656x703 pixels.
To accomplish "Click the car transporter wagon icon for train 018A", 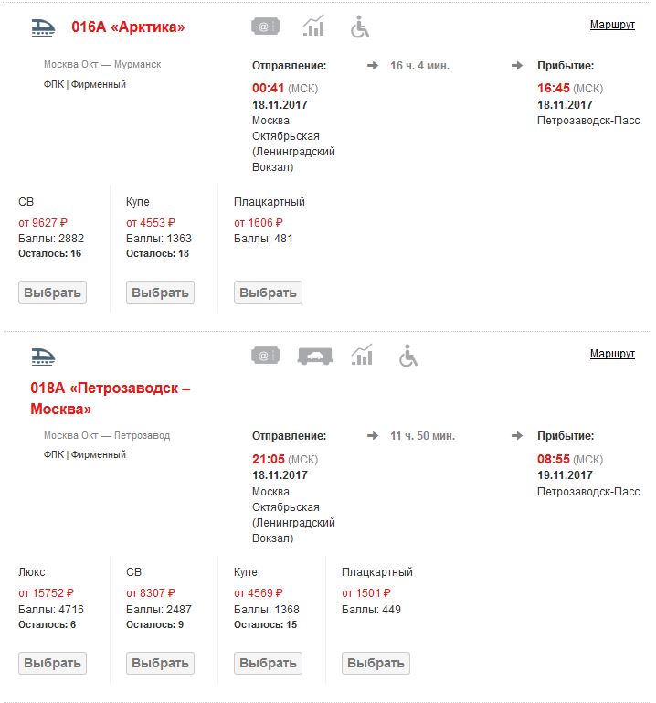I will click(314, 356).
